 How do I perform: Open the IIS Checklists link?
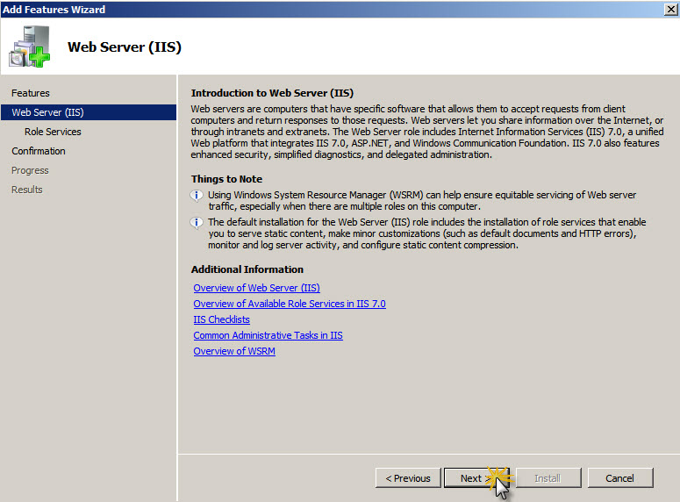(x=222, y=319)
